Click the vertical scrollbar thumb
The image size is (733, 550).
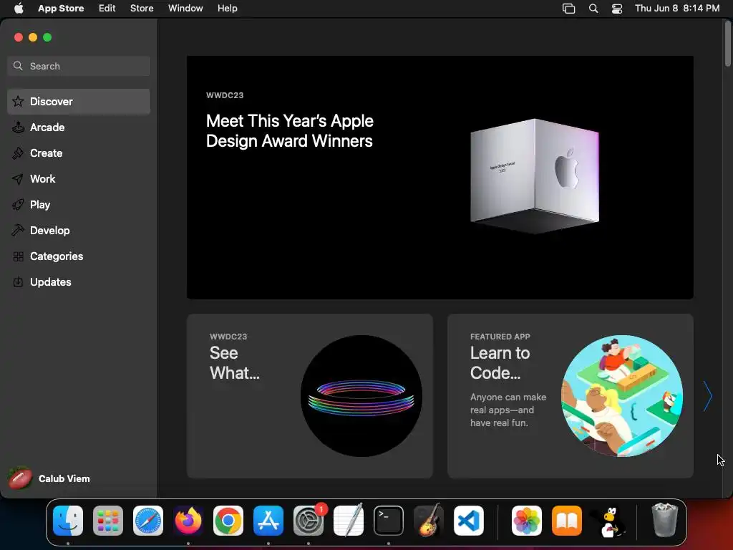pyautogui.click(x=728, y=44)
